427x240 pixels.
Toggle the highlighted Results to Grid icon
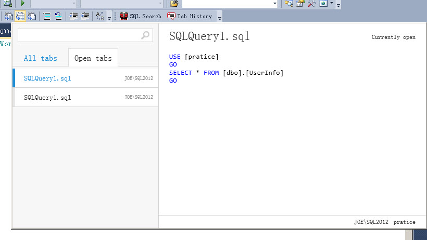pyautogui.click(x=20, y=16)
